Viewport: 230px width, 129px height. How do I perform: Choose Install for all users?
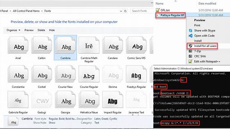click(205, 46)
